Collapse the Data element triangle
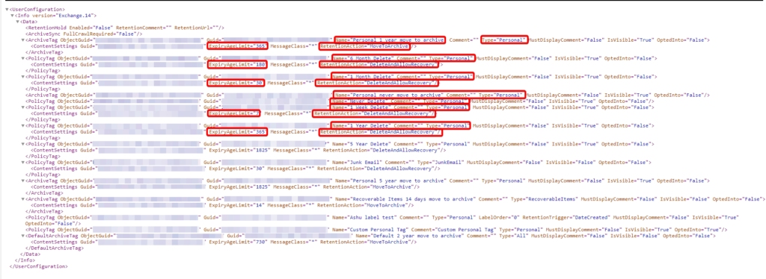The width and height of the screenshot is (766, 279). click(17, 22)
